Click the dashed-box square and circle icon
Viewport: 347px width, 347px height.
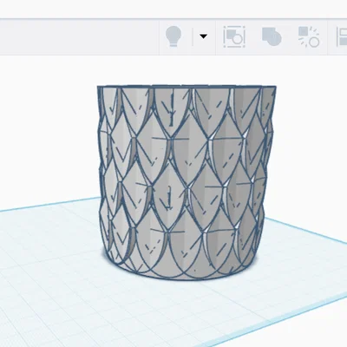234,36
